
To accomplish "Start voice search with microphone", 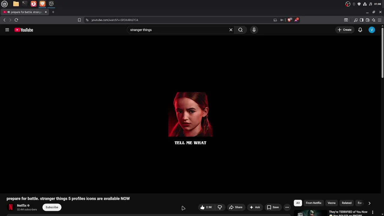I will coord(254,30).
